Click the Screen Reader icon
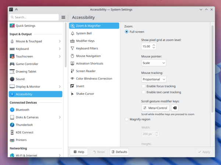The height and width of the screenshot is (165, 221). 72,71
